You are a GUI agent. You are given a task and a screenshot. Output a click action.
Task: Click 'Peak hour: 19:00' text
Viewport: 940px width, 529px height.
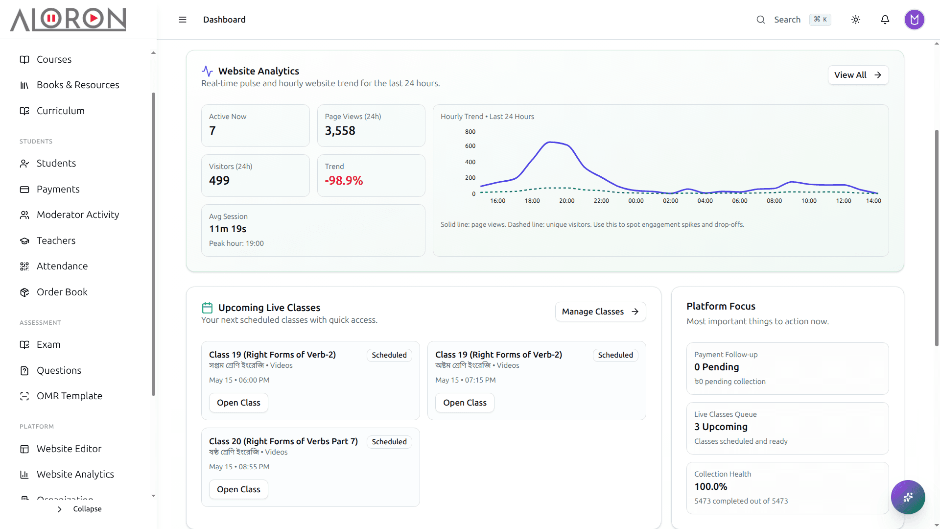236,243
